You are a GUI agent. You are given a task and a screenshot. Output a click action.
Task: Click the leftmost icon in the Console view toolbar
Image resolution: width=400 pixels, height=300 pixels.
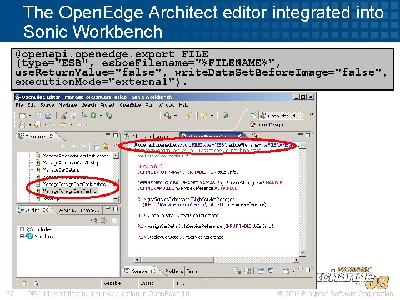click(x=237, y=271)
